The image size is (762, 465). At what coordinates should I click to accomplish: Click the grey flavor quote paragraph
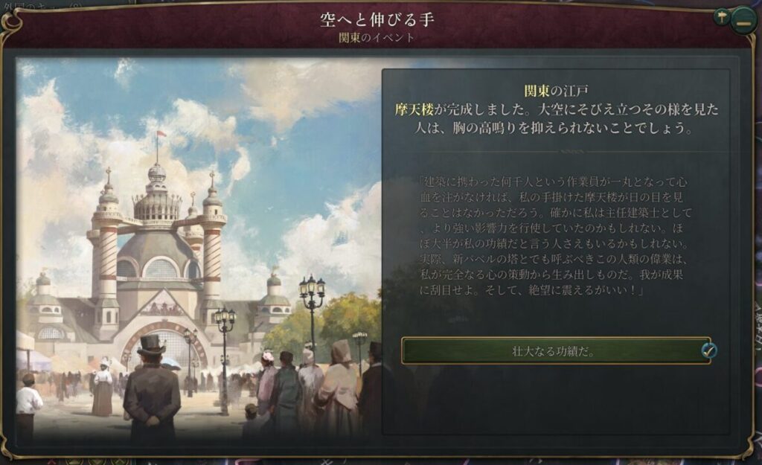coord(554,236)
